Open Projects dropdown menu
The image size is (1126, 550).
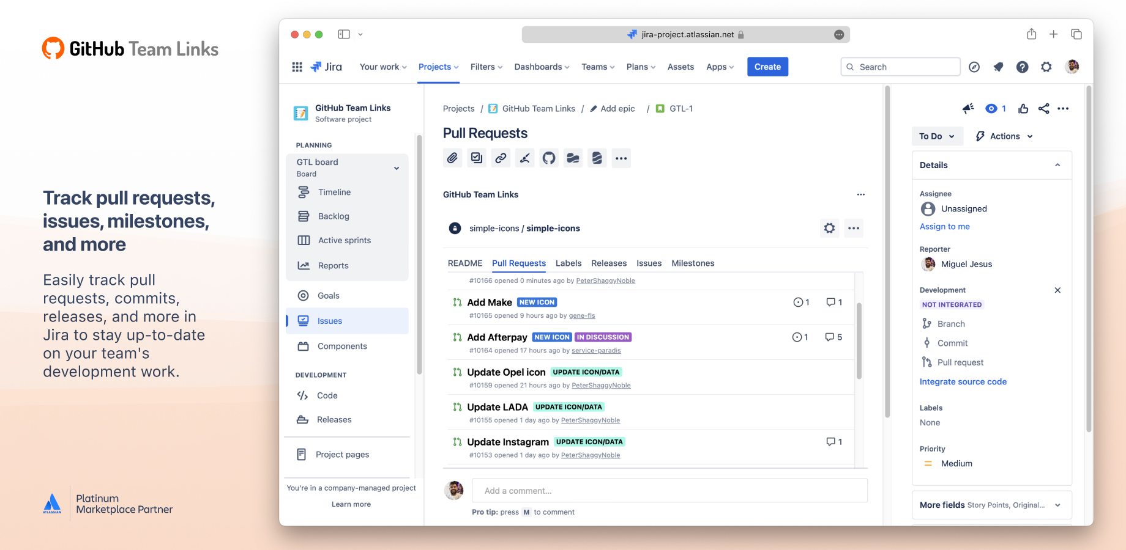click(x=439, y=67)
